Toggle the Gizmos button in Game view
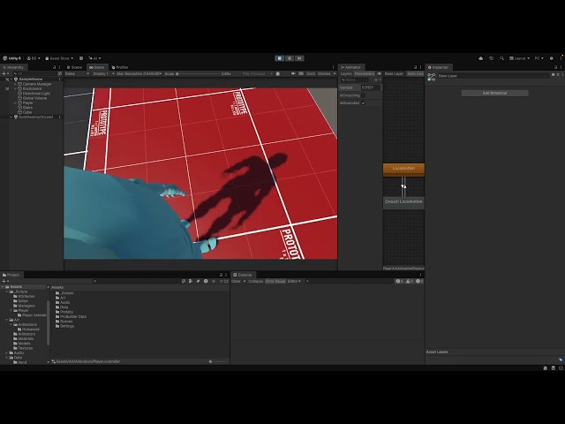Viewport: 565px width, 424px height. coord(324,73)
